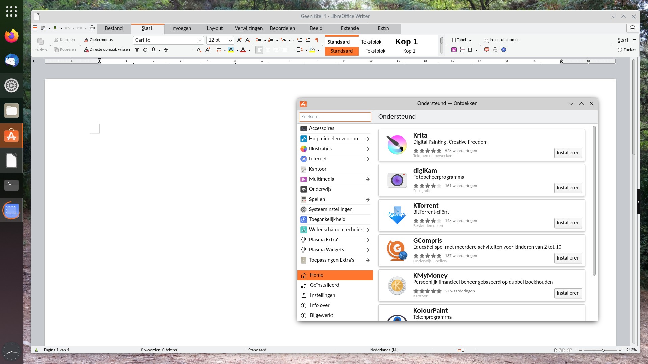Decrease paragraph indent
The image size is (648, 364).
[308, 40]
